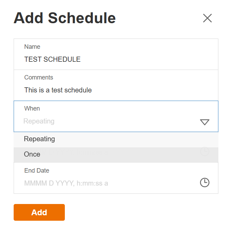Click the Name field label

pos(32,47)
